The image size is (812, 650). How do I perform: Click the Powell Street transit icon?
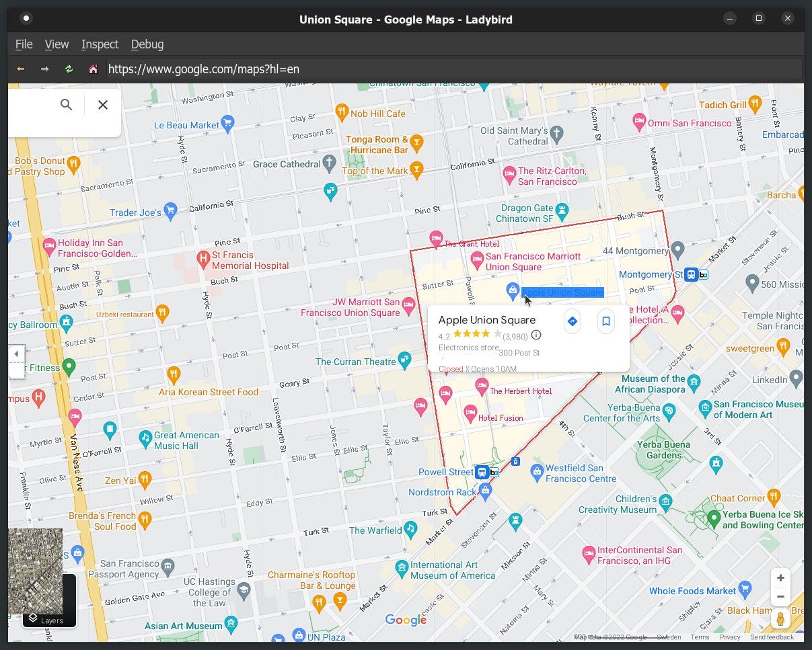(x=482, y=472)
